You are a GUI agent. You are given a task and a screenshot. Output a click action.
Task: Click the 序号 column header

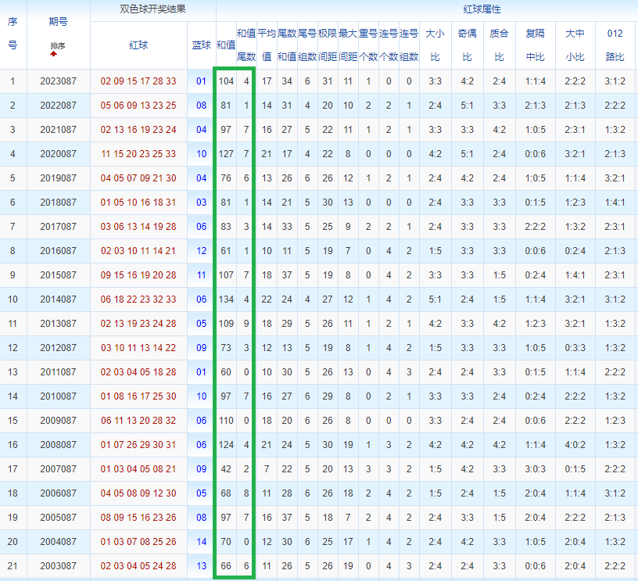13,34
